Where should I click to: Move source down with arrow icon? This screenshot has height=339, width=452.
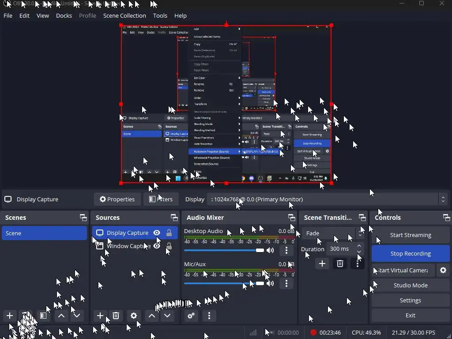(167, 316)
